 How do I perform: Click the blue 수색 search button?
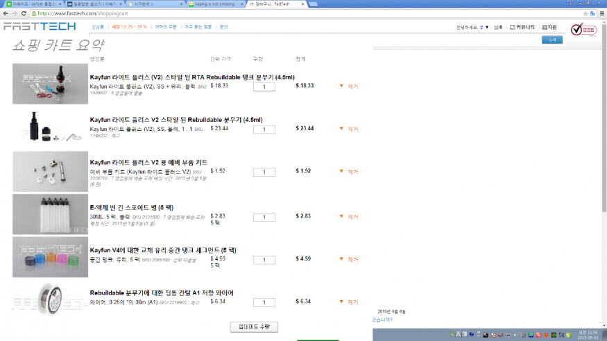pyautogui.click(x=552, y=40)
